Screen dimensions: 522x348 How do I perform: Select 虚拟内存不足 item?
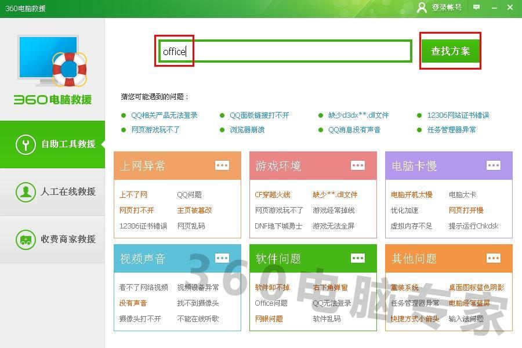411,226
